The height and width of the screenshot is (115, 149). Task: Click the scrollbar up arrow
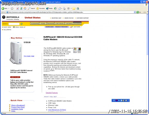click(147, 15)
